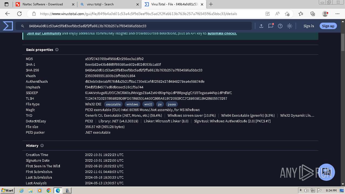Click the automate checks link
This screenshot has height=194, width=345.
222,33
